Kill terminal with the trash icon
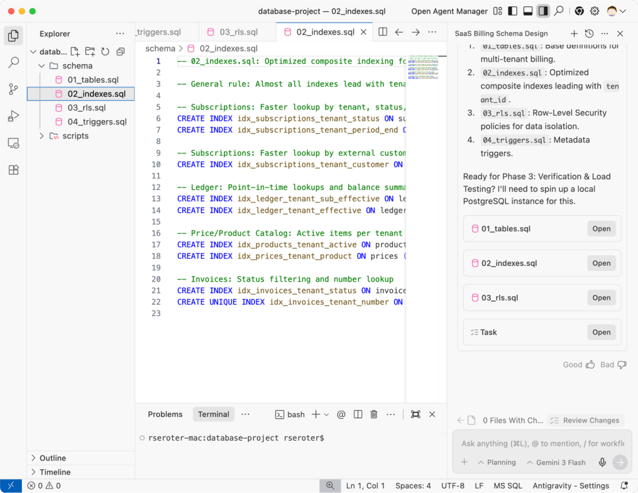The width and height of the screenshot is (638, 493). pyautogui.click(x=374, y=414)
